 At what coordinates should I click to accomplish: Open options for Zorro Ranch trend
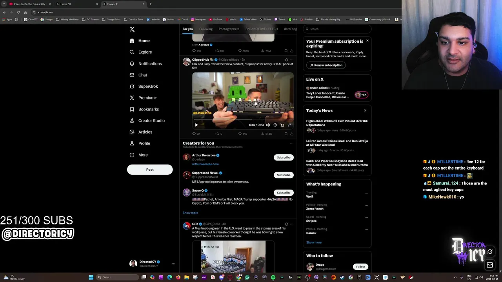366,205
